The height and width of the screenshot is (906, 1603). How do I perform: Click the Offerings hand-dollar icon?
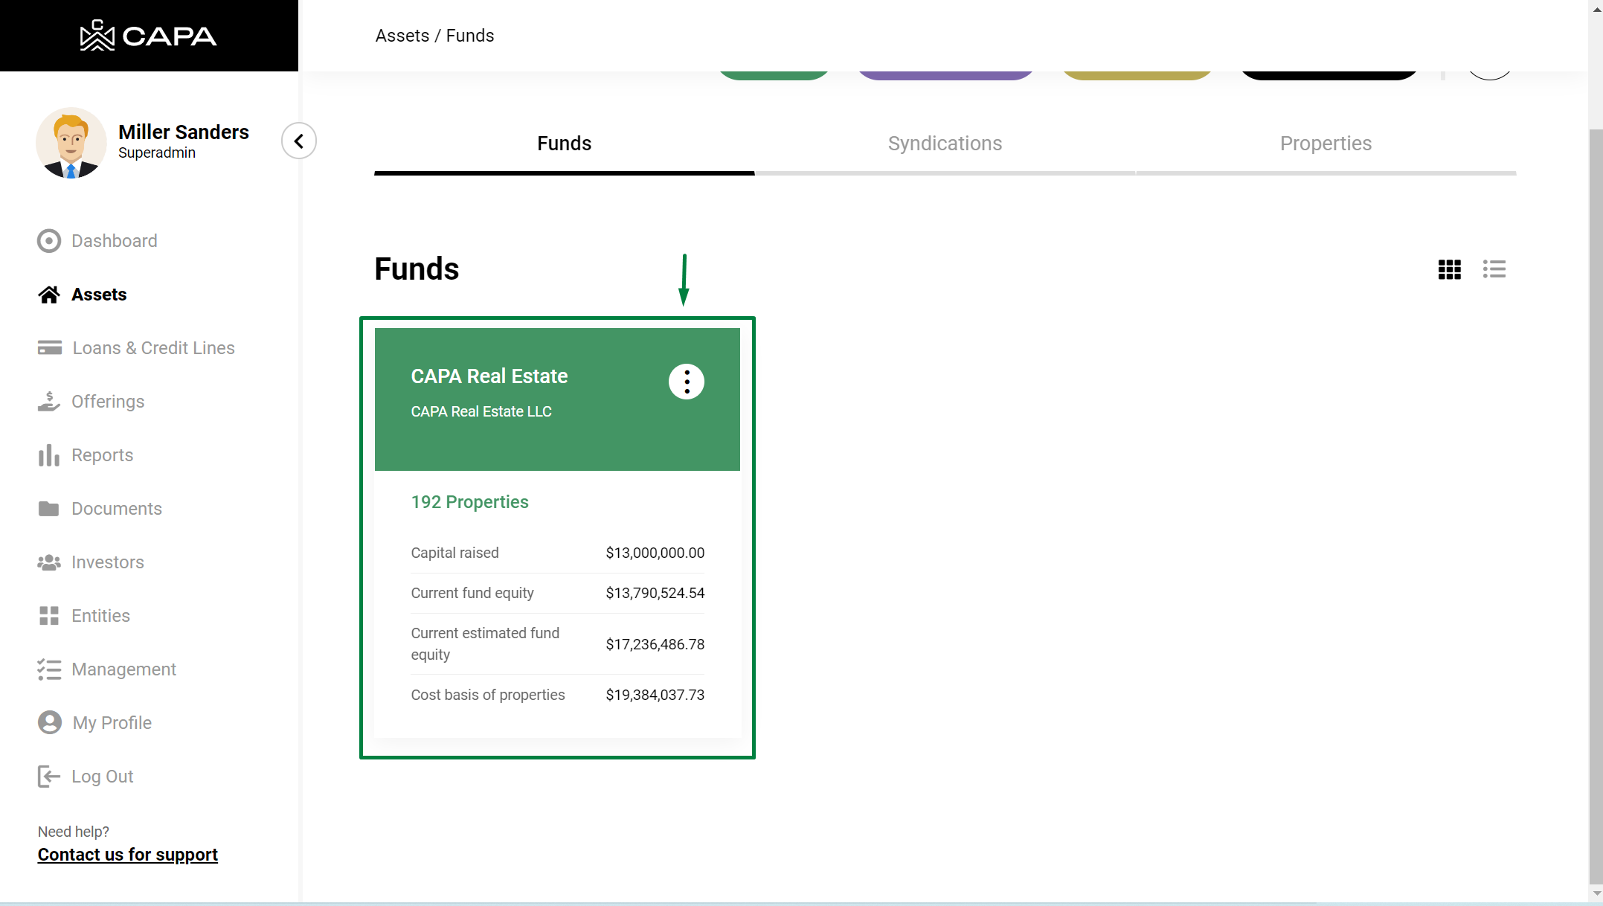coord(49,402)
